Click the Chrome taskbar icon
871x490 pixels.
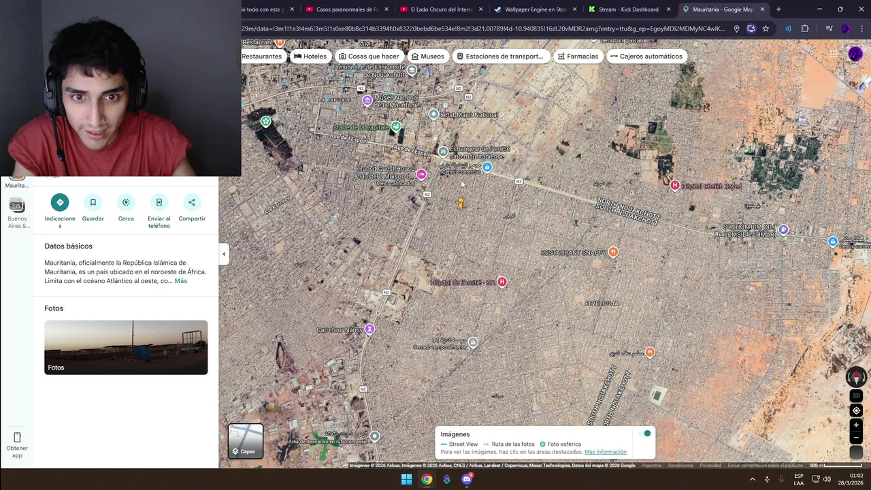tap(427, 479)
